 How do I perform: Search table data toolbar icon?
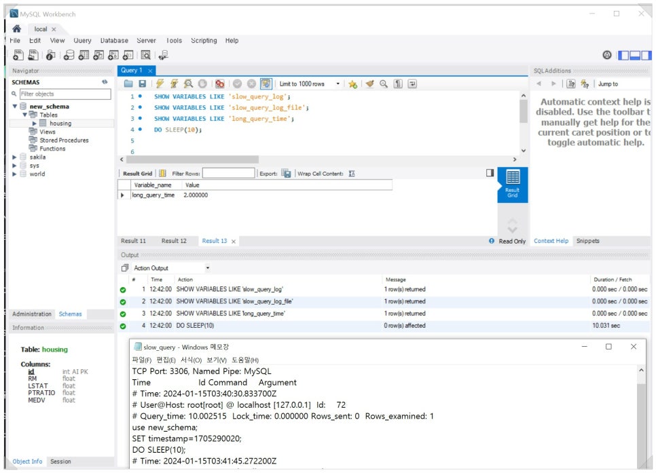coord(145,55)
